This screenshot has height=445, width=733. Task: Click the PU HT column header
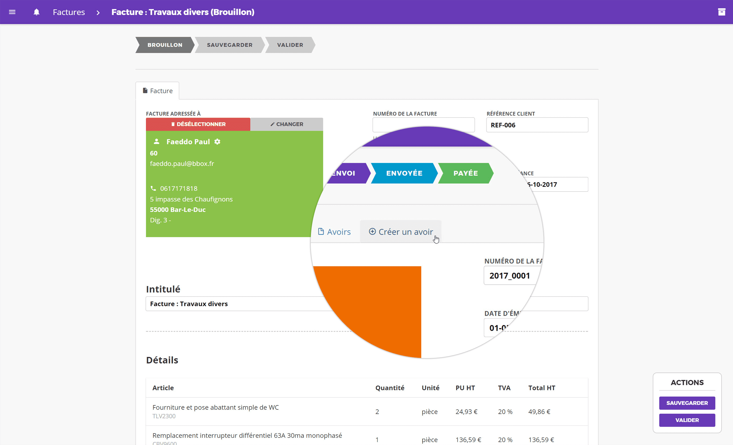465,388
